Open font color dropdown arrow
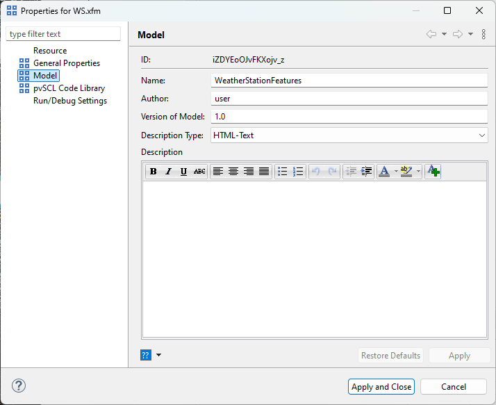Image resolution: width=496 pixels, height=405 pixels. click(396, 172)
